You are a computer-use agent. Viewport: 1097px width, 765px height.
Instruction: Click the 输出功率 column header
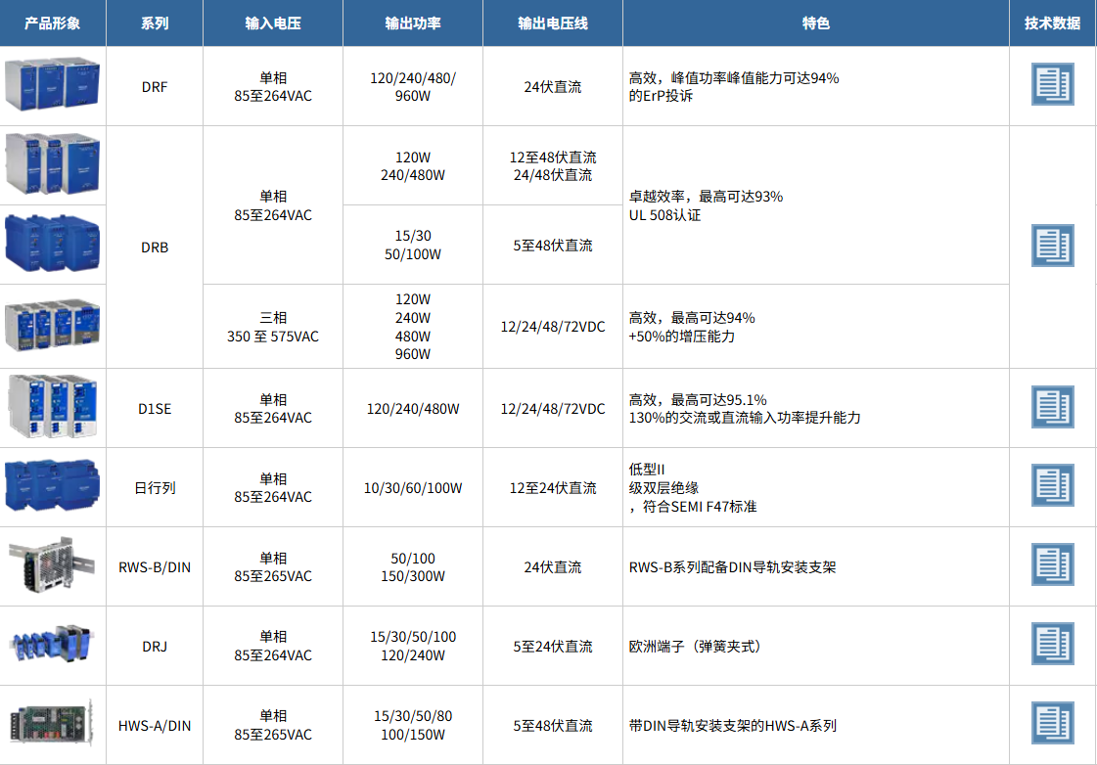pos(413,23)
